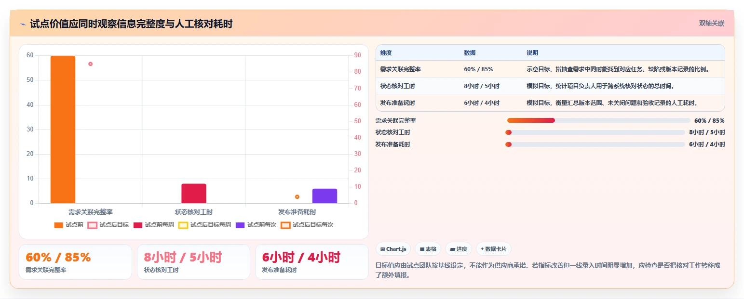Click 需求关联完整率 in the table's first row
744x299 pixels.
(400, 69)
